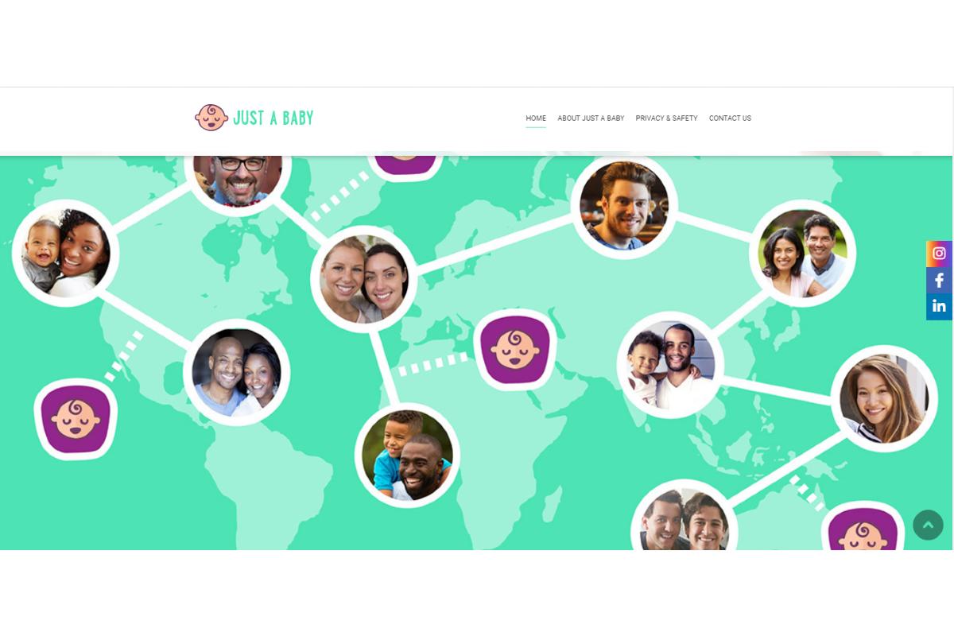Click the scroll-to-top arrow button
Image resolution: width=954 pixels, height=636 pixels.
pyautogui.click(x=928, y=525)
